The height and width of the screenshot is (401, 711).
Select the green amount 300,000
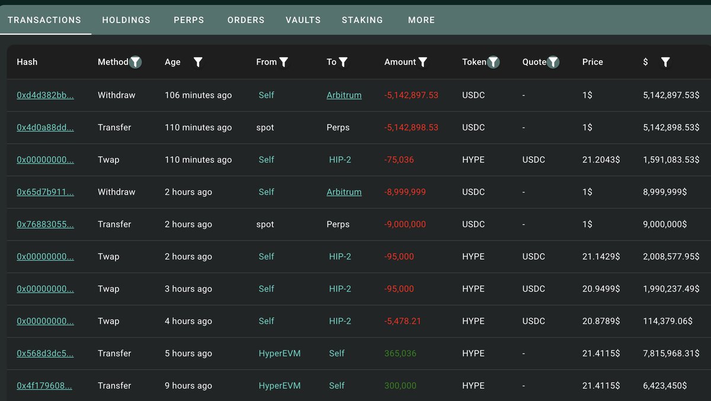tap(401, 386)
